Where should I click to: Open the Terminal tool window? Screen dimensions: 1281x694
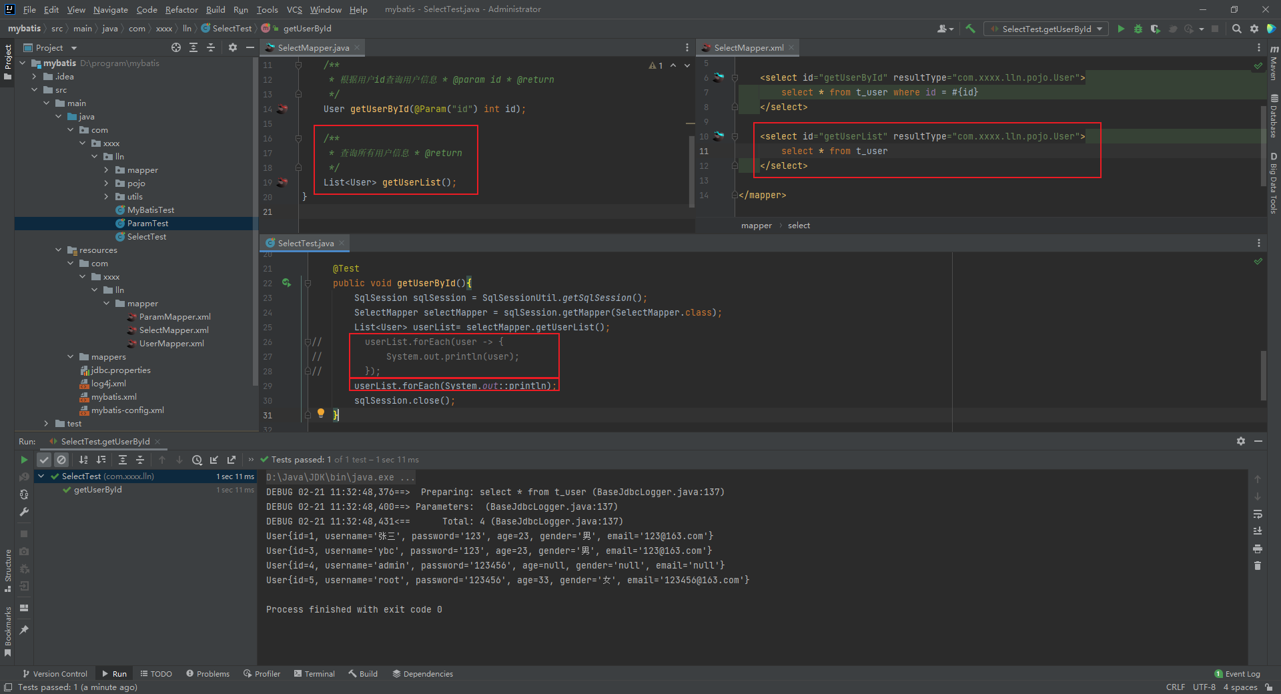(314, 674)
